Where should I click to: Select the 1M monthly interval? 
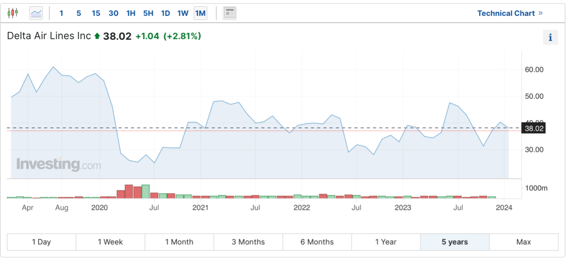[x=200, y=13]
